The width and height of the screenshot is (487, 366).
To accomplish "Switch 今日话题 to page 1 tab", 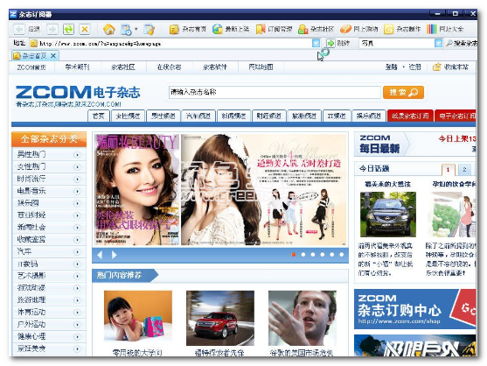I will pos(449,170).
